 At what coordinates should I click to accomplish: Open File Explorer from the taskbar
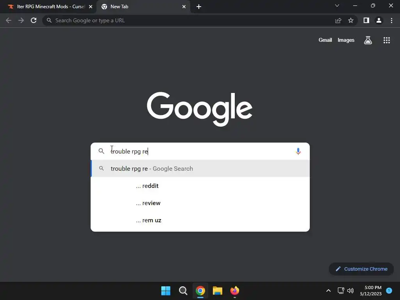coord(218,291)
